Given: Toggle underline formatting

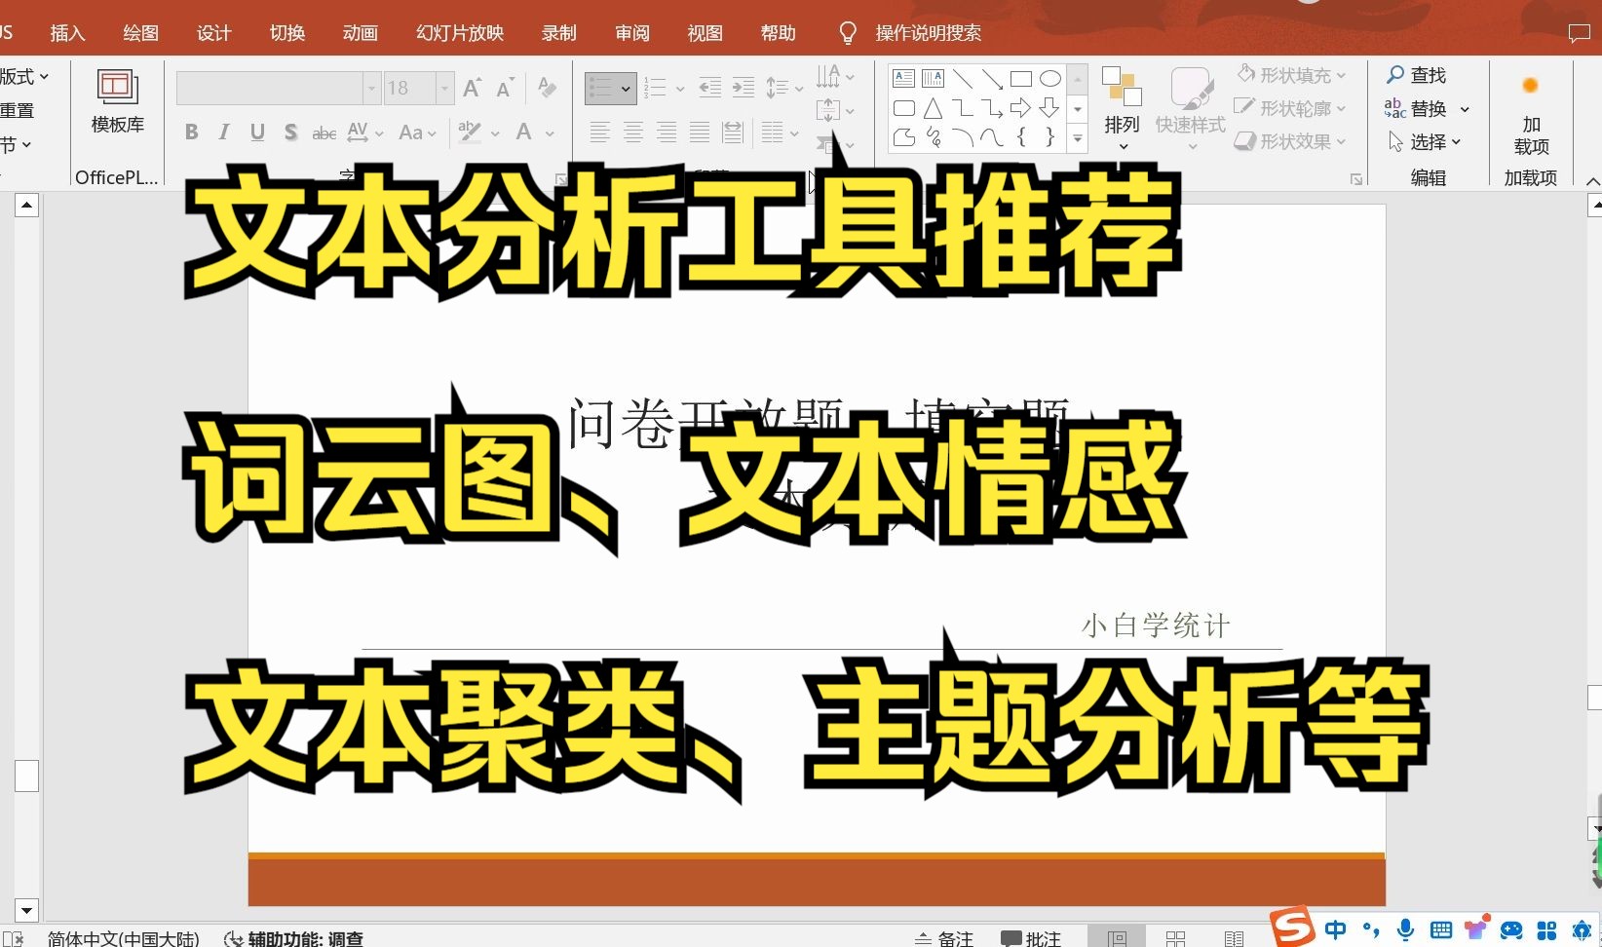Looking at the screenshot, I should click(x=257, y=133).
